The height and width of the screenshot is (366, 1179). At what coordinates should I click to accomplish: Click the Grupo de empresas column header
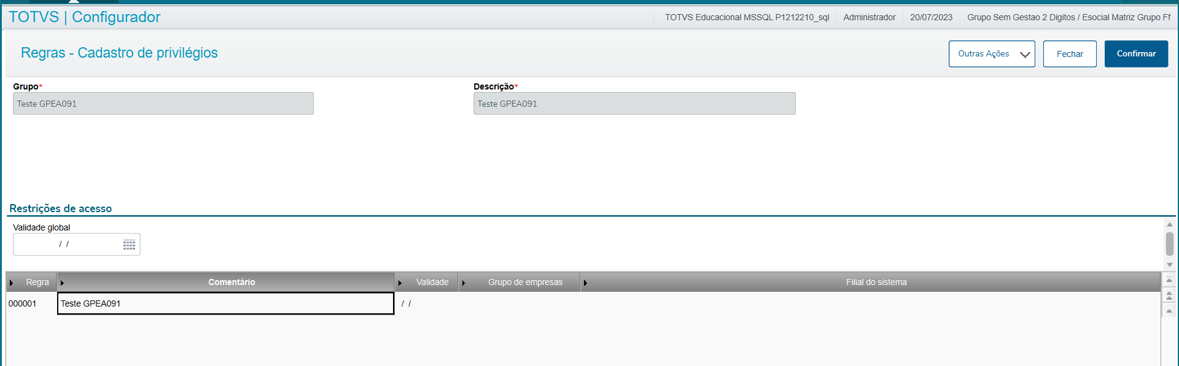coord(519,282)
